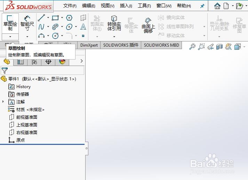Open the 文件(F) menu
This screenshot has height=180, width=248.
coord(70,6)
